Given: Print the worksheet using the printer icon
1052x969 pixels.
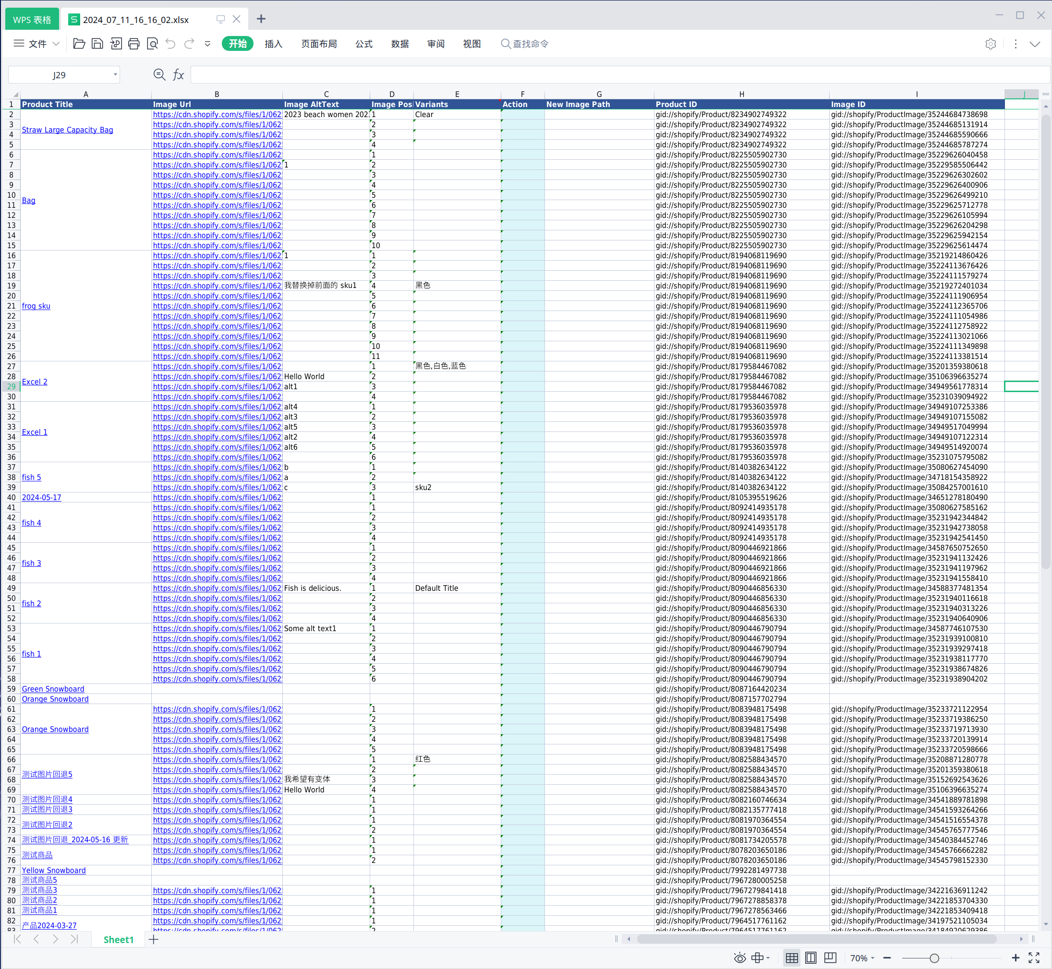Looking at the screenshot, I should tap(134, 44).
